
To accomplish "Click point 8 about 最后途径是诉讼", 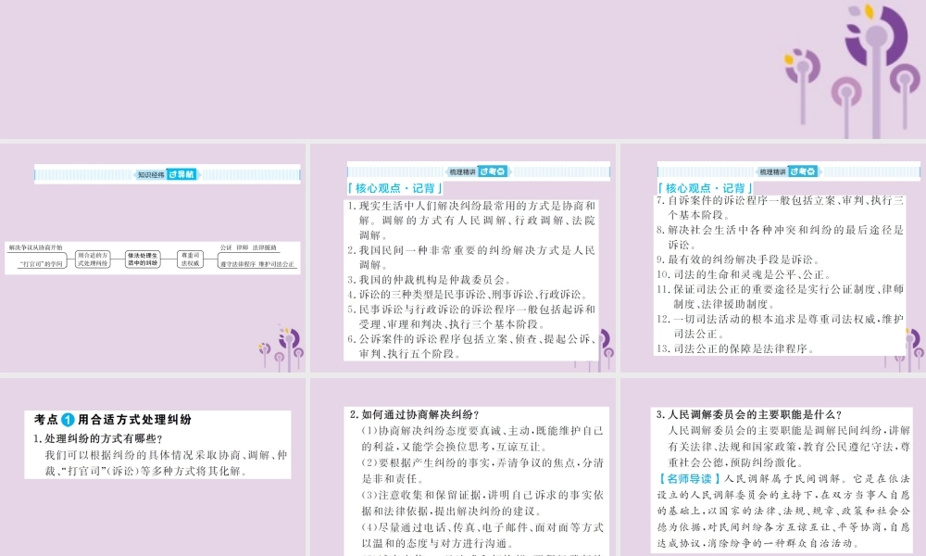I will pos(780,237).
